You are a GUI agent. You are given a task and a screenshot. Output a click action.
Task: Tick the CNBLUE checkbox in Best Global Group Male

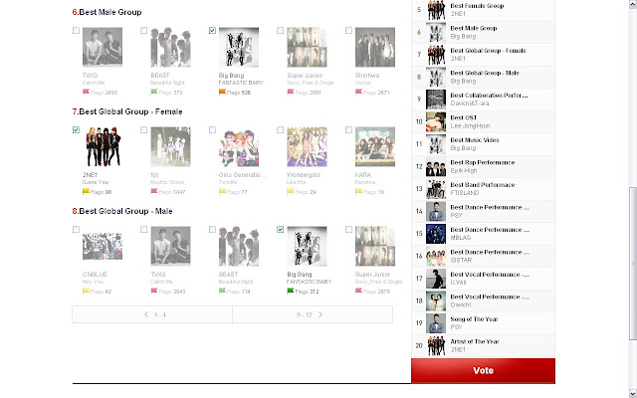(76, 230)
